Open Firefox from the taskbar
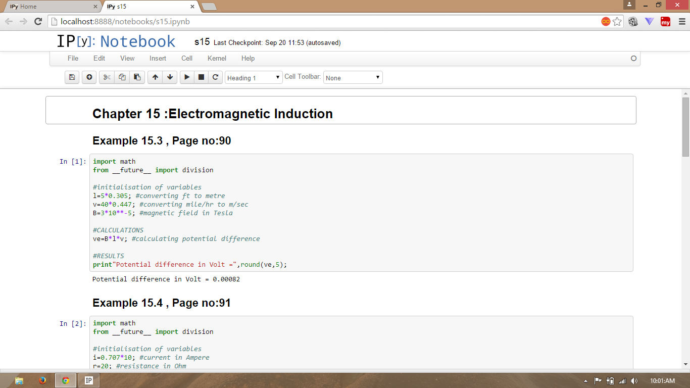This screenshot has width=690, height=388. (x=42, y=380)
